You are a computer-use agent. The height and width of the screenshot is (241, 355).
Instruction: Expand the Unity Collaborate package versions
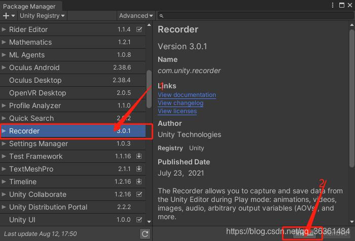[x=4, y=194]
